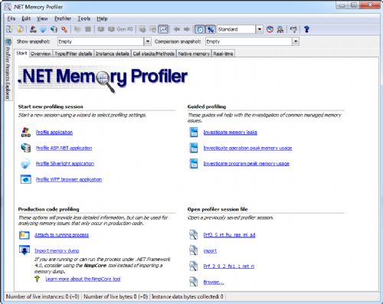Click the blue Help question mark icon
The image size is (383, 304).
click(x=306, y=29)
